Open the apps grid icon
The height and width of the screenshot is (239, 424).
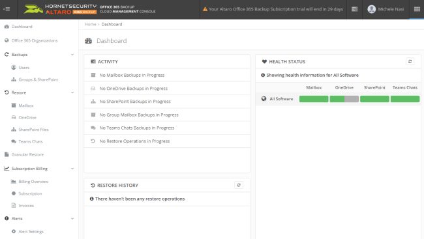[x=417, y=9]
